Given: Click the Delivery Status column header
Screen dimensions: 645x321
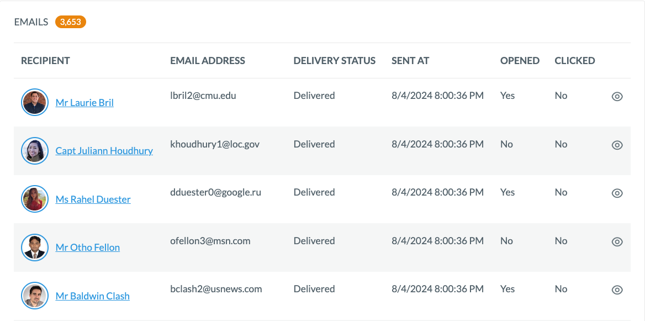Looking at the screenshot, I should pos(335,61).
